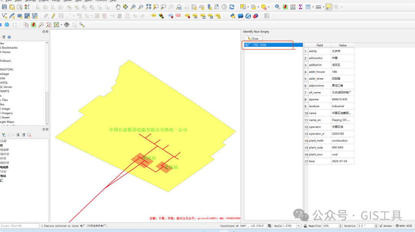Click the Copy Features icon
This screenshot has width=415, height=232.
pyautogui.click(x=120, y=16)
